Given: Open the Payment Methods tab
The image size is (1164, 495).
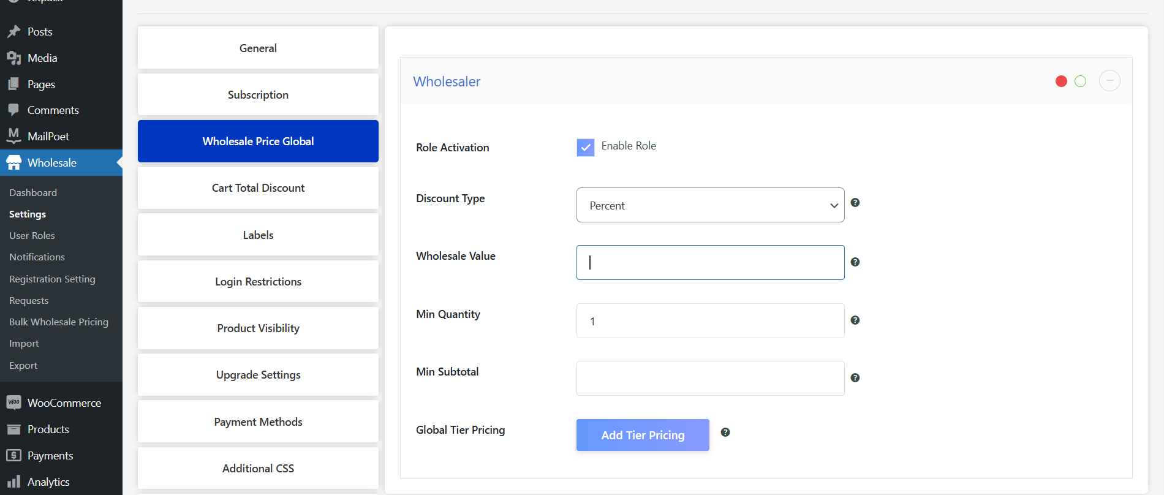Looking at the screenshot, I should [258, 421].
